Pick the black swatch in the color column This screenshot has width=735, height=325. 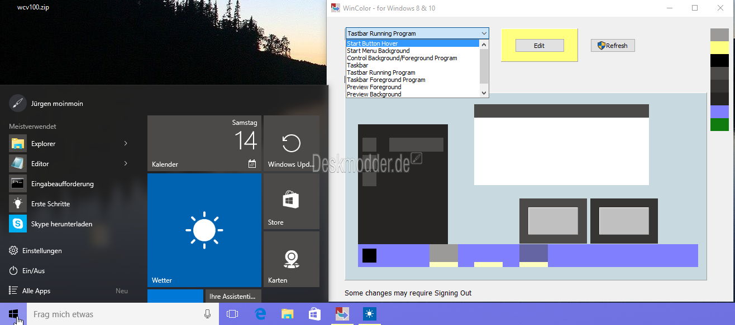[719, 61]
